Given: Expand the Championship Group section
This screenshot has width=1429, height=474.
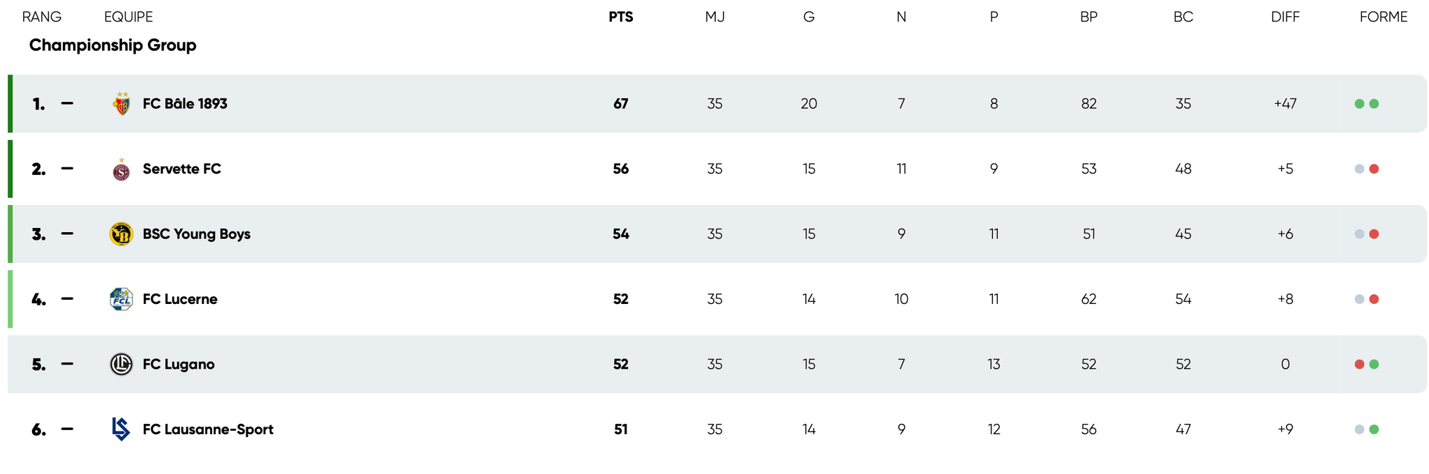Looking at the screenshot, I should (112, 45).
